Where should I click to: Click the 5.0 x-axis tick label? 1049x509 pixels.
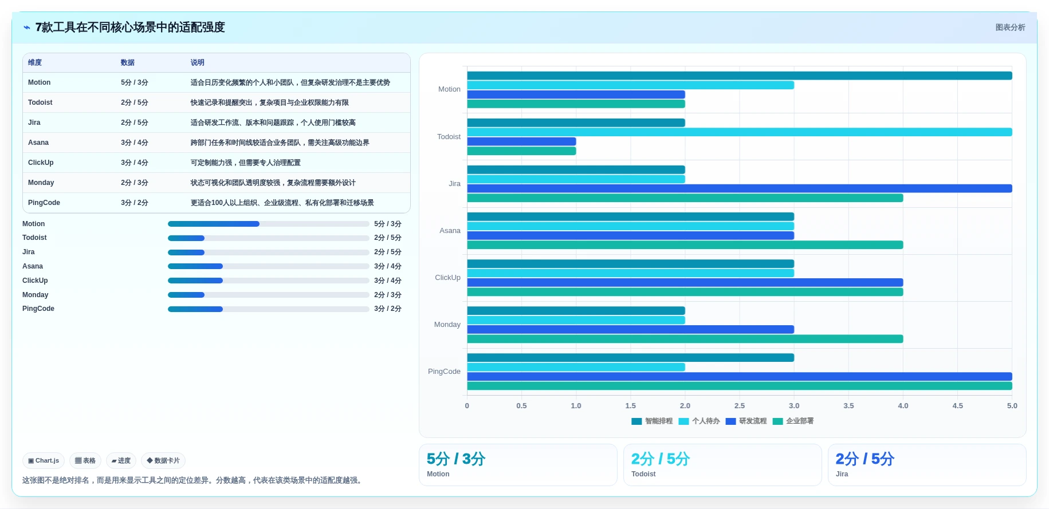coord(1012,406)
